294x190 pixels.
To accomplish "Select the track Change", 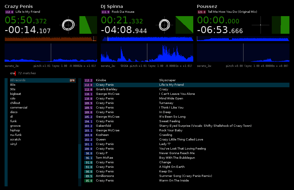I will click(187, 162).
